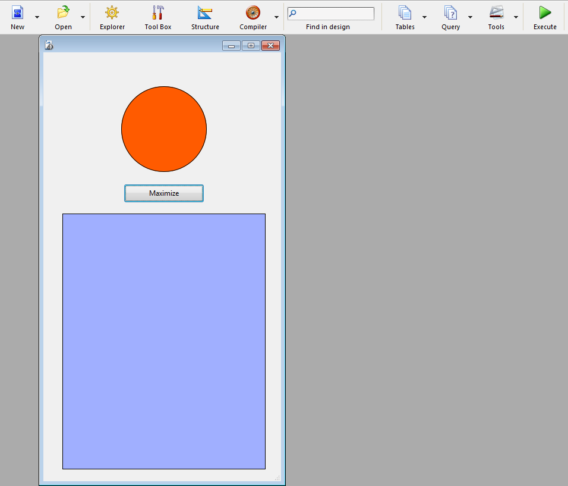This screenshot has height=486, width=568.
Task: Expand the New dropdown arrow
Action: pyautogui.click(x=37, y=17)
